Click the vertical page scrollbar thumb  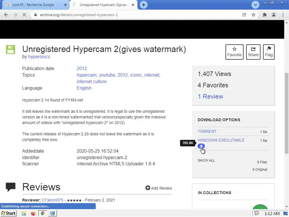(x=287, y=113)
